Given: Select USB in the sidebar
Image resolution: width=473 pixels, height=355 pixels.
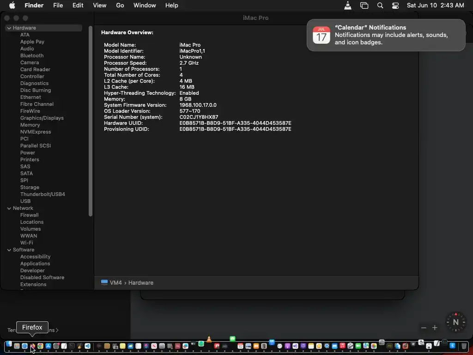Looking at the screenshot, I should coord(25,202).
